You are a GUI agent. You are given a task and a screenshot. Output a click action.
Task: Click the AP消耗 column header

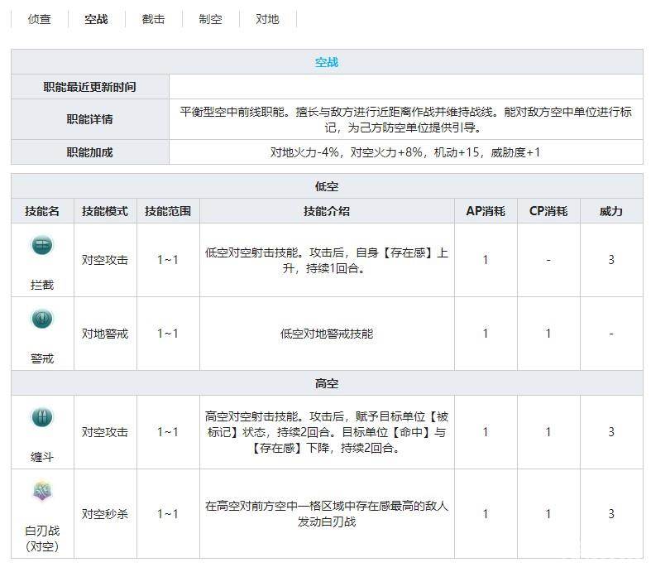(x=486, y=211)
